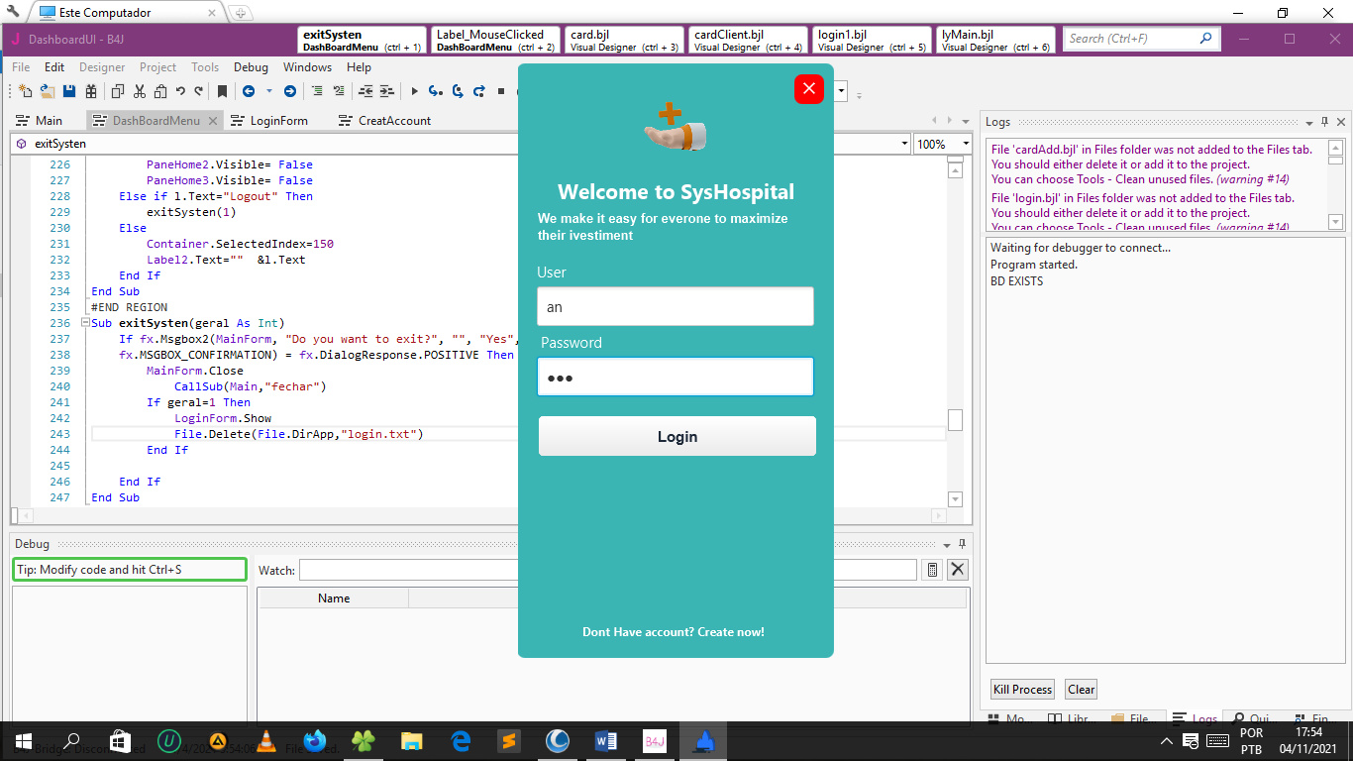Click the Step In debug icon
The width and height of the screenshot is (1353, 761).
(436, 91)
